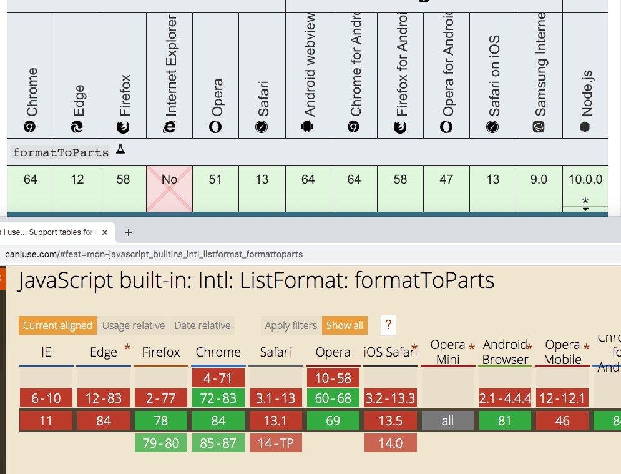The height and width of the screenshot is (474, 621).
Task: Switch to Date relative view
Action: (x=202, y=325)
